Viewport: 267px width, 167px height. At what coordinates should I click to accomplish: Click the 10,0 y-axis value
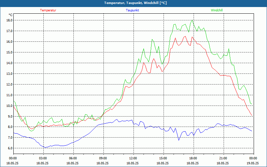[x=9, y=106]
